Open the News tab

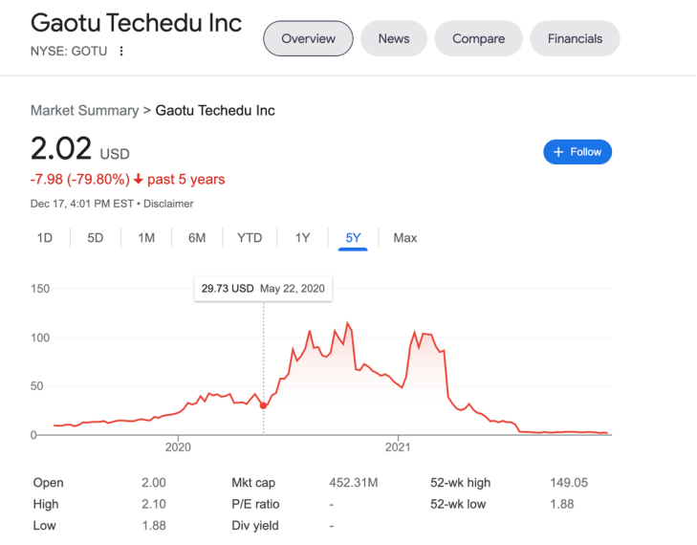393,39
